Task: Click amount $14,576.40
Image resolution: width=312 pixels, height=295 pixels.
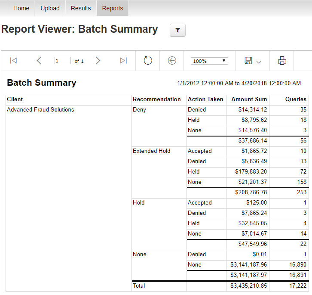Action: [253, 130]
